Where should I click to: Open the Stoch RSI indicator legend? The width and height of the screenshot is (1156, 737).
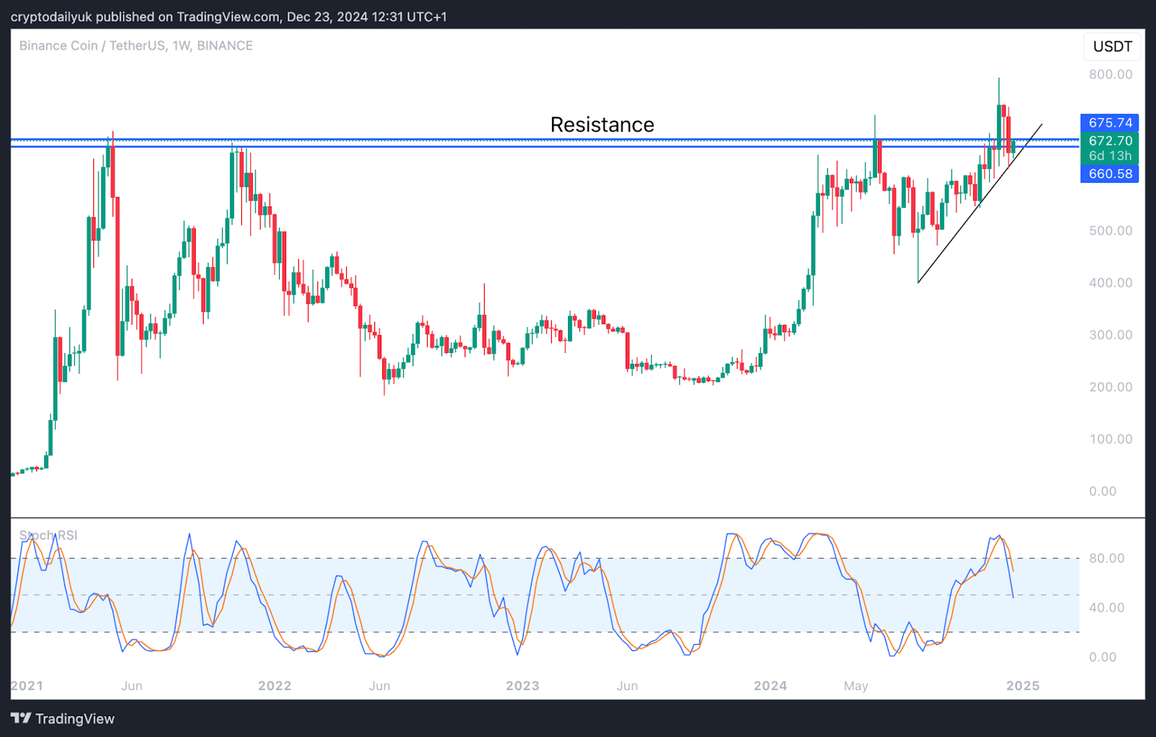(x=48, y=535)
